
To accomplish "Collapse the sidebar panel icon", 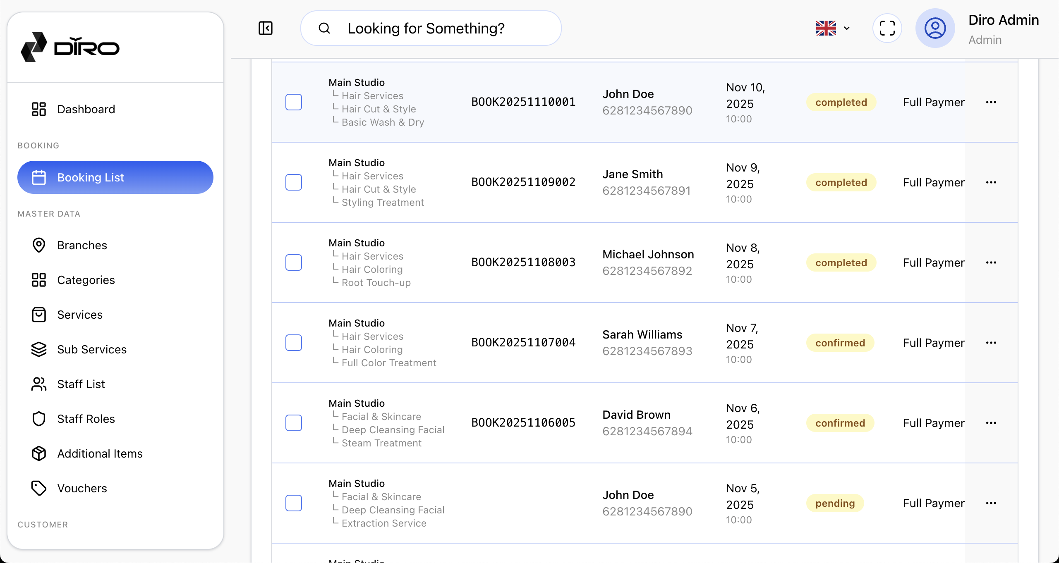I will pos(265,28).
